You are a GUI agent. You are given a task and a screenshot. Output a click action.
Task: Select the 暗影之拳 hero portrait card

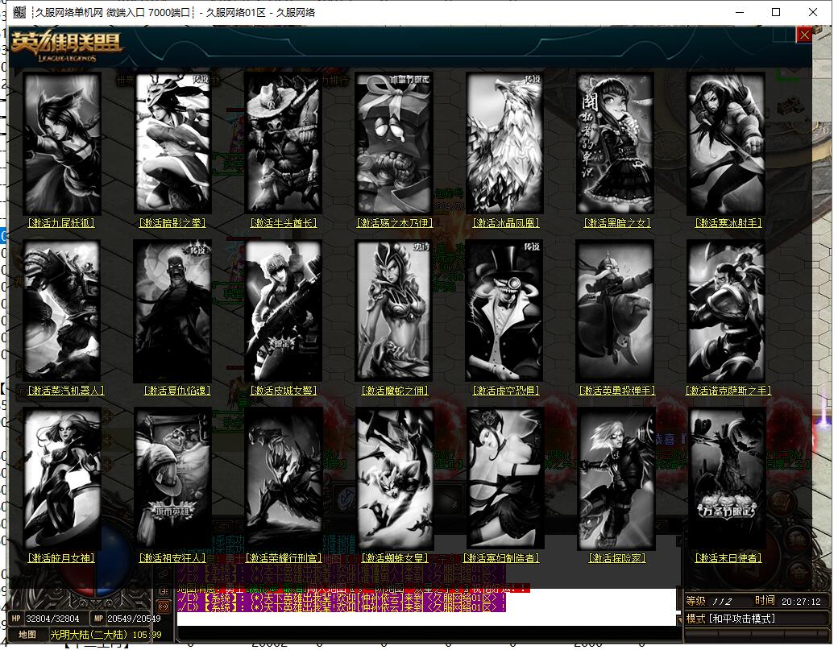(172, 143)
